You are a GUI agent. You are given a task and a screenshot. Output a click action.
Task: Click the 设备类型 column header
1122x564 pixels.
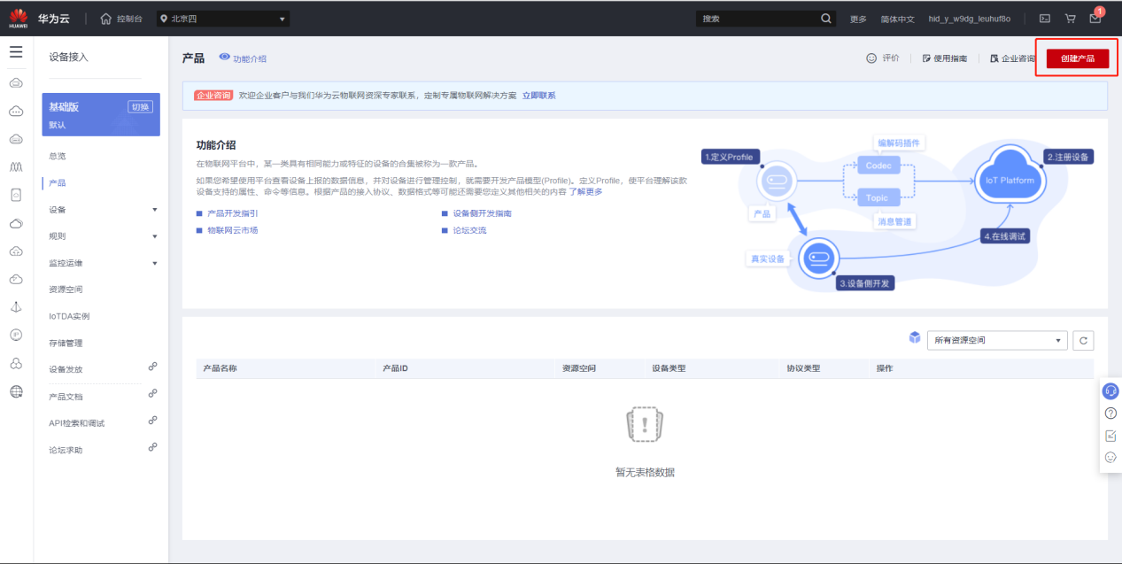(x=669, y=368)
